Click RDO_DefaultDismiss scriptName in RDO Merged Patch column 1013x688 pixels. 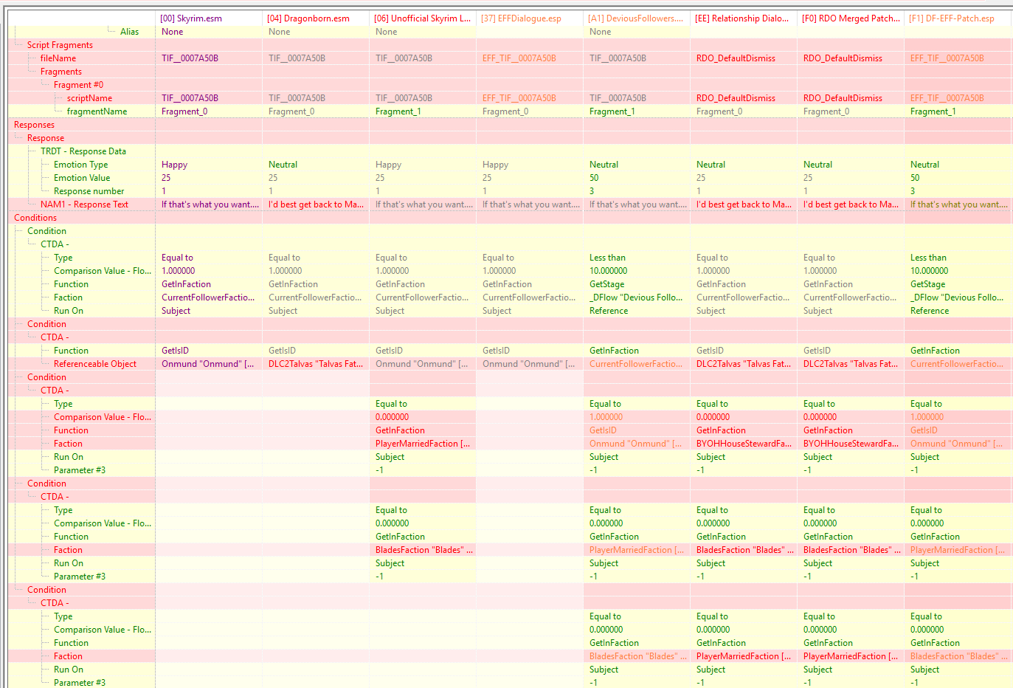pyautogui.click(x=843, y=98)
